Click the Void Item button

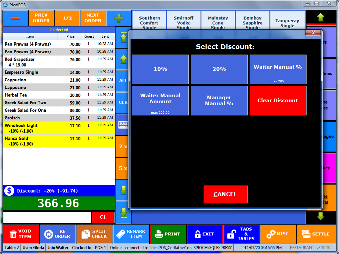tap(21, 234)
